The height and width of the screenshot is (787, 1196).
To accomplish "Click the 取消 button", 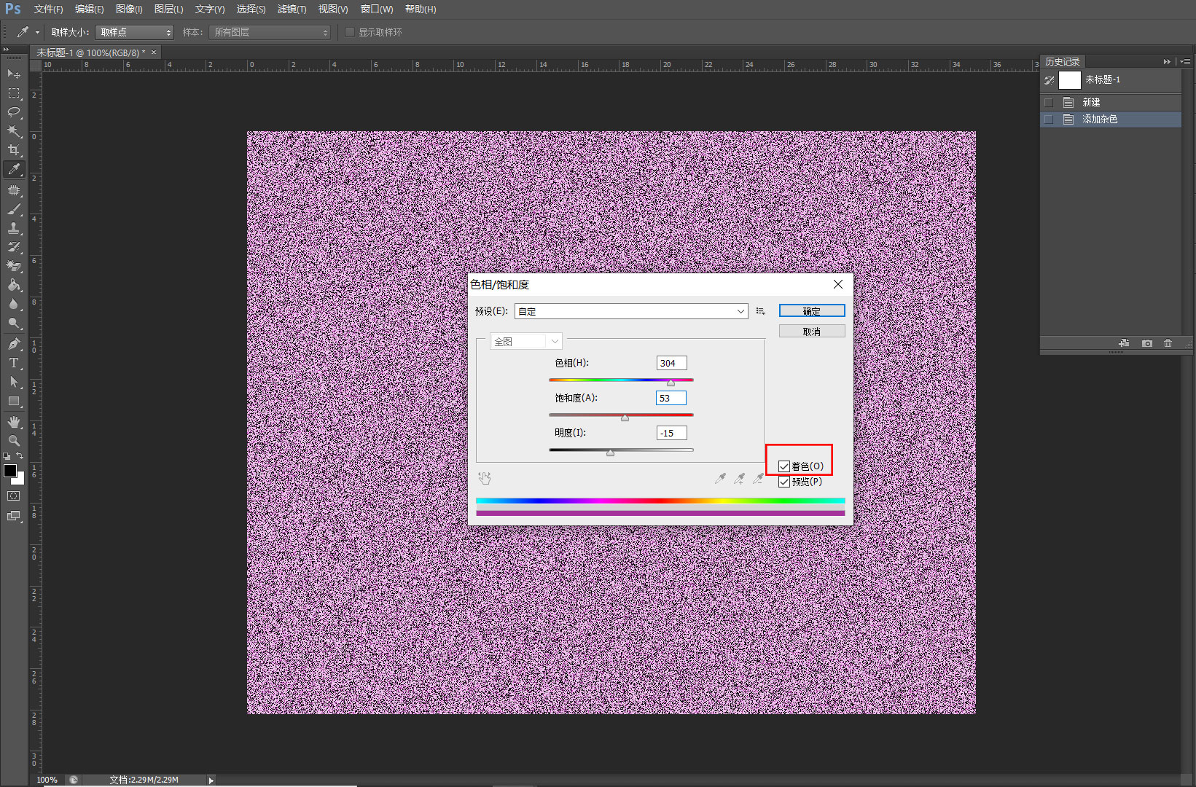I will tap(812, 332).
